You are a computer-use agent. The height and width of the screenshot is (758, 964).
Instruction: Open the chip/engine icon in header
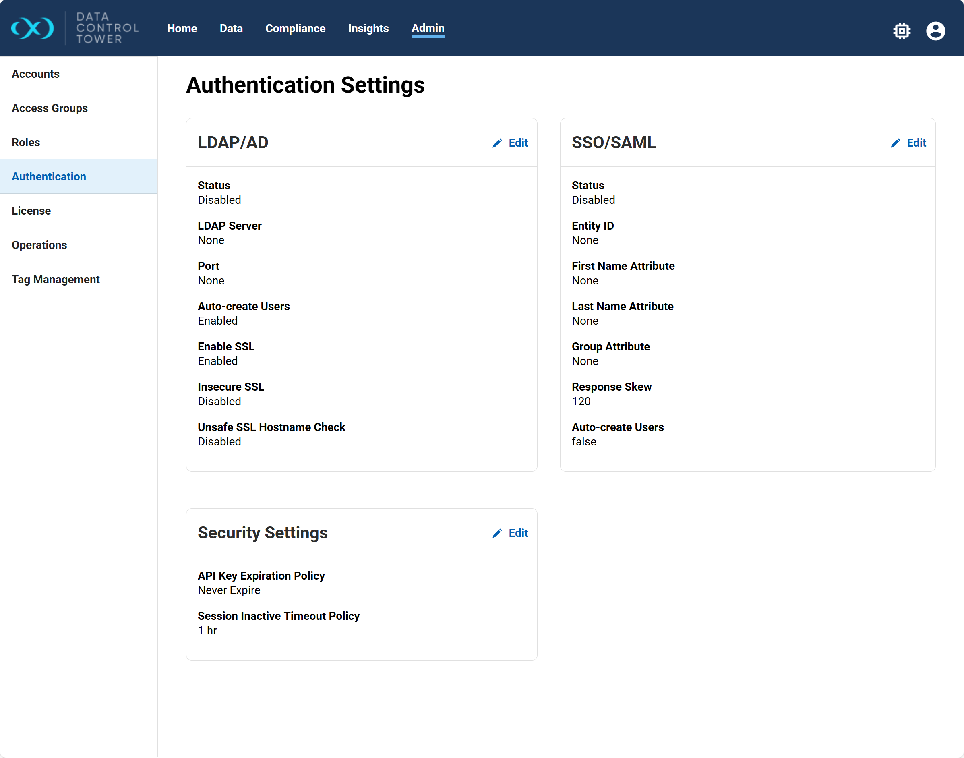pos(902,31)
